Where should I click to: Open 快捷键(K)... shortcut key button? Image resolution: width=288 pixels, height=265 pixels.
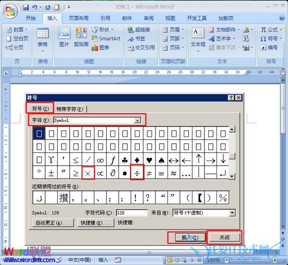(x=96, y=223)
